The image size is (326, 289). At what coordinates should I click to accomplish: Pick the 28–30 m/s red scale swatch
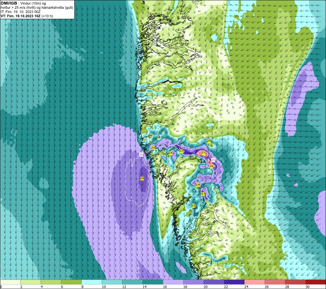(x=295, y=282)
